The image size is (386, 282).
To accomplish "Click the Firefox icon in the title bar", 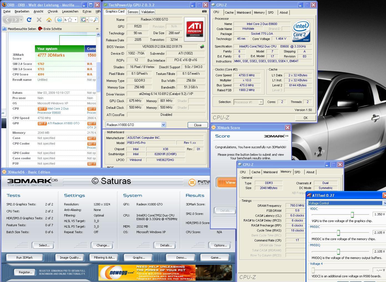I will tap(4, 5).
